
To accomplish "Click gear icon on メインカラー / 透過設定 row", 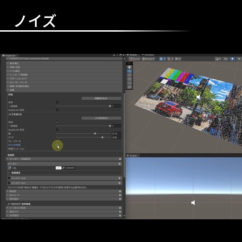I will point(120,159).
